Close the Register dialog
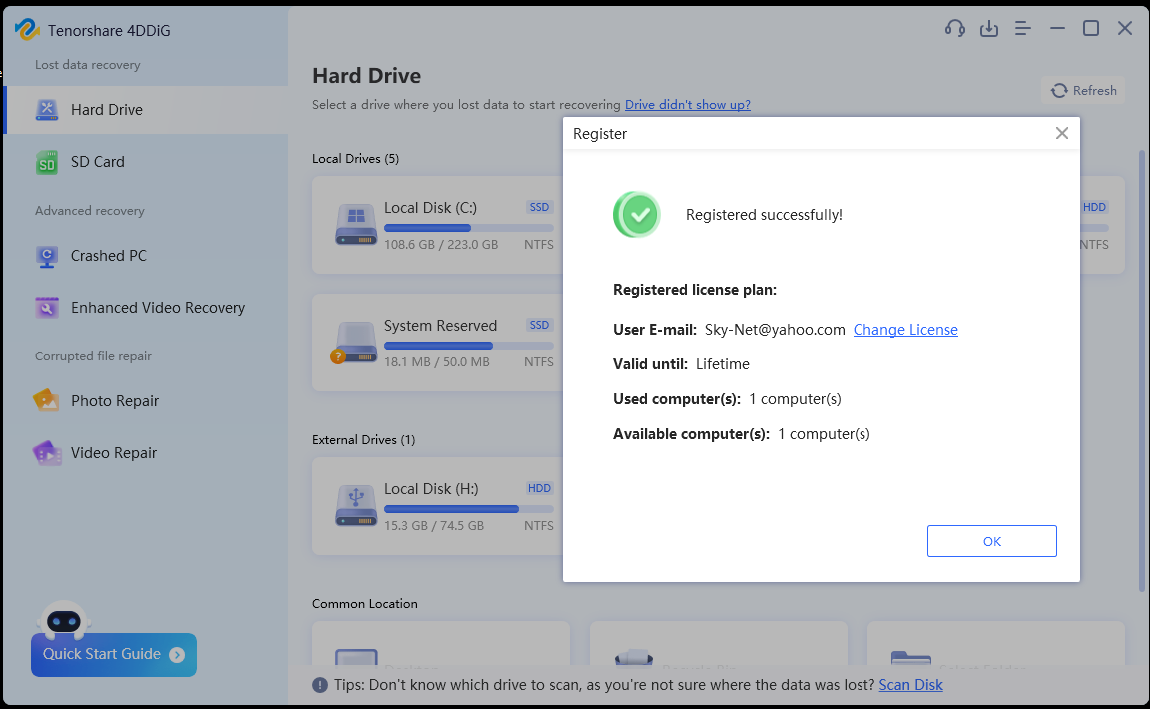 coord(1062,133)
